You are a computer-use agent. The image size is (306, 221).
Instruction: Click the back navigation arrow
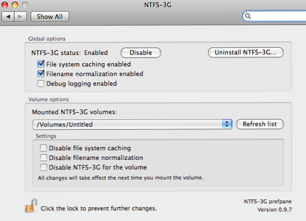8,16
